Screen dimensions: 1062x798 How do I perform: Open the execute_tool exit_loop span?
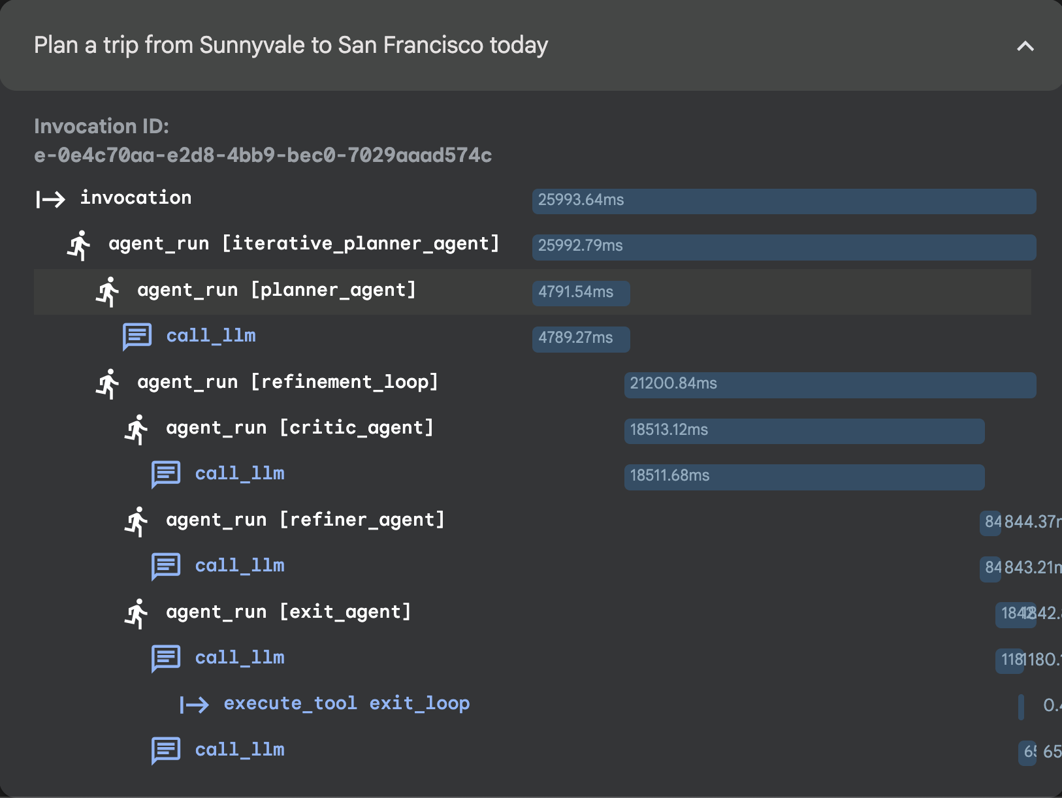pos(346,704)
